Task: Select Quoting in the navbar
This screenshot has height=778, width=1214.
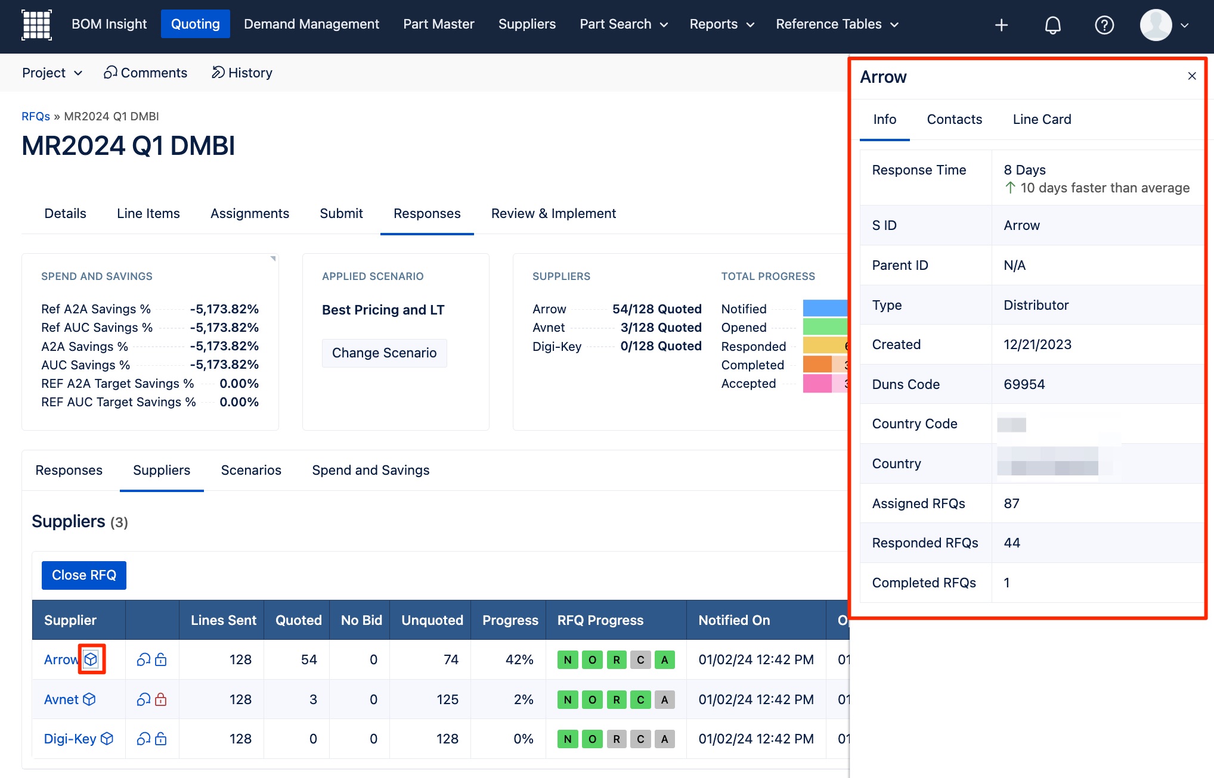Action: [x=196, y=24]
